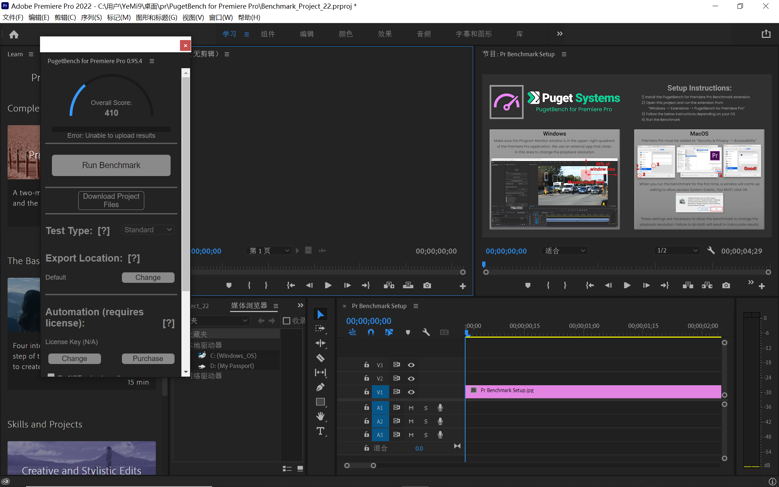Open Program Monitor panel menu

tap(564, 54)
